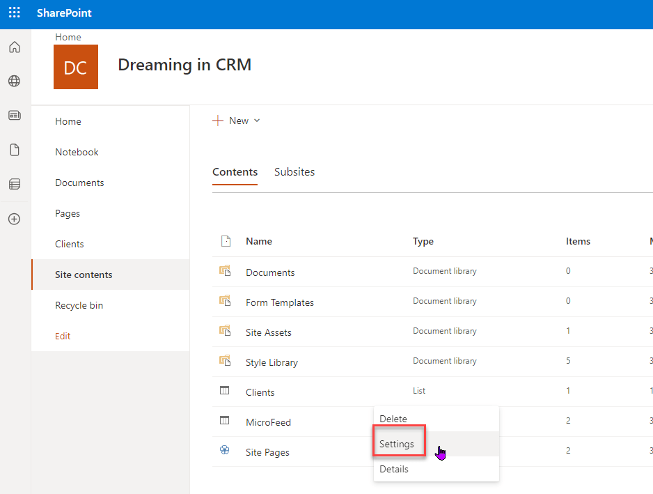This screenshot has width=653, height=494.
Task: Open the news feed icon in the app bar
Action: click(x=15, y=115)
